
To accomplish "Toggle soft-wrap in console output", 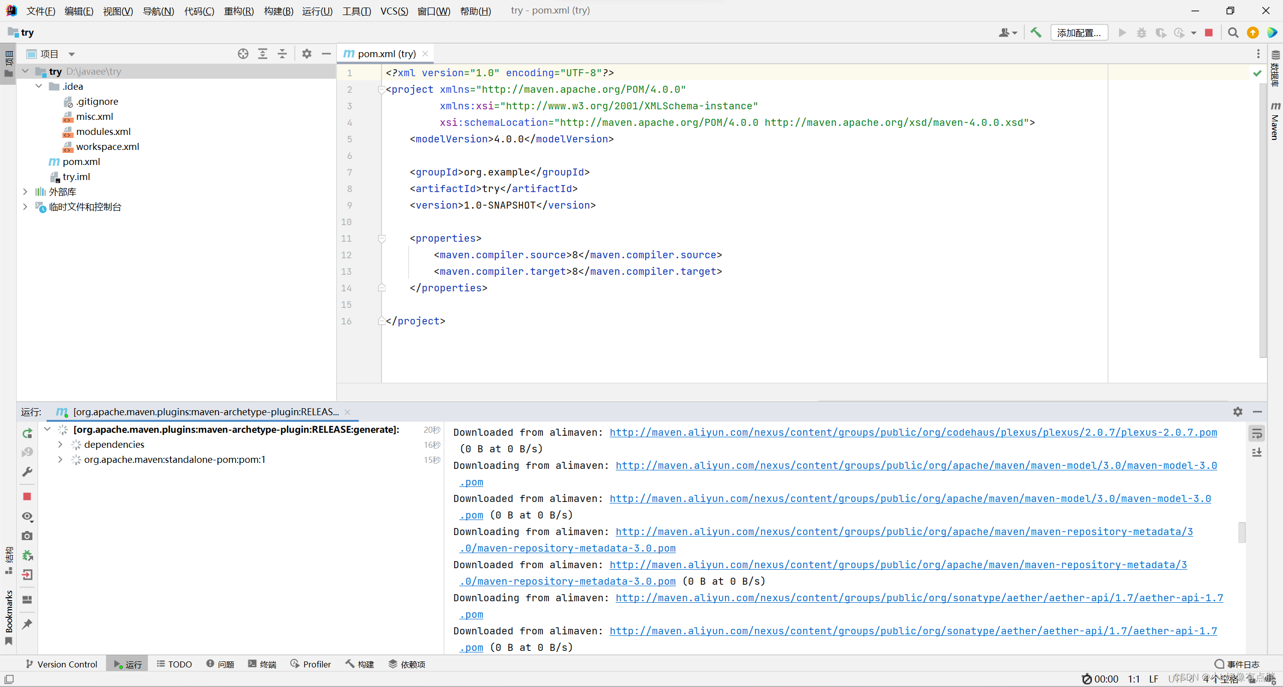I will pos(1257,433).
